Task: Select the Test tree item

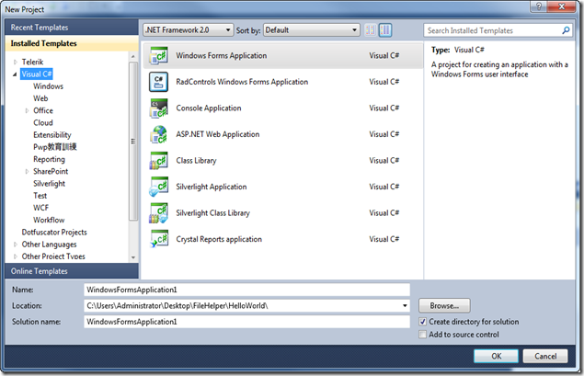Action: click(x=40, y=196)
